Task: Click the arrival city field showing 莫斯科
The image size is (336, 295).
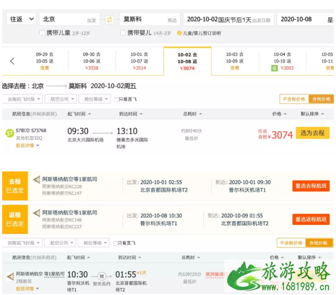Action: pyautogui.click(x=150, y=19)
